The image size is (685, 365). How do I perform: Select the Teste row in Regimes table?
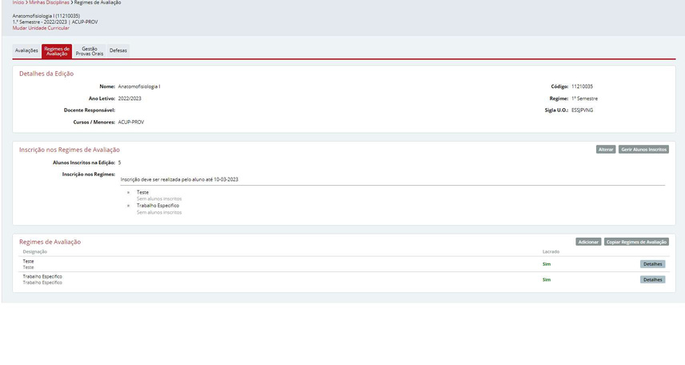pyautogui.click(x=344, y=264)
